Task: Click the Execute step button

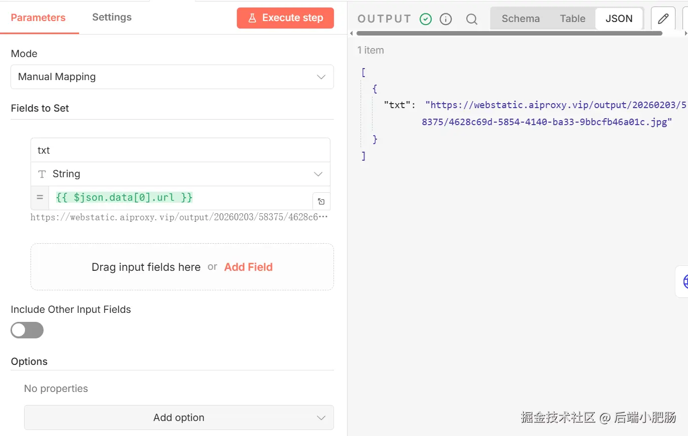Action: [285, 18]
